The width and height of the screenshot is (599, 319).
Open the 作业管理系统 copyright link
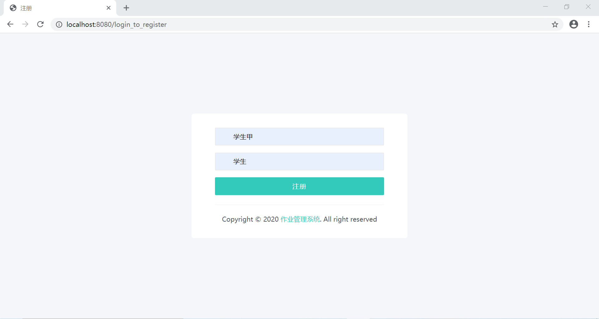300,219
